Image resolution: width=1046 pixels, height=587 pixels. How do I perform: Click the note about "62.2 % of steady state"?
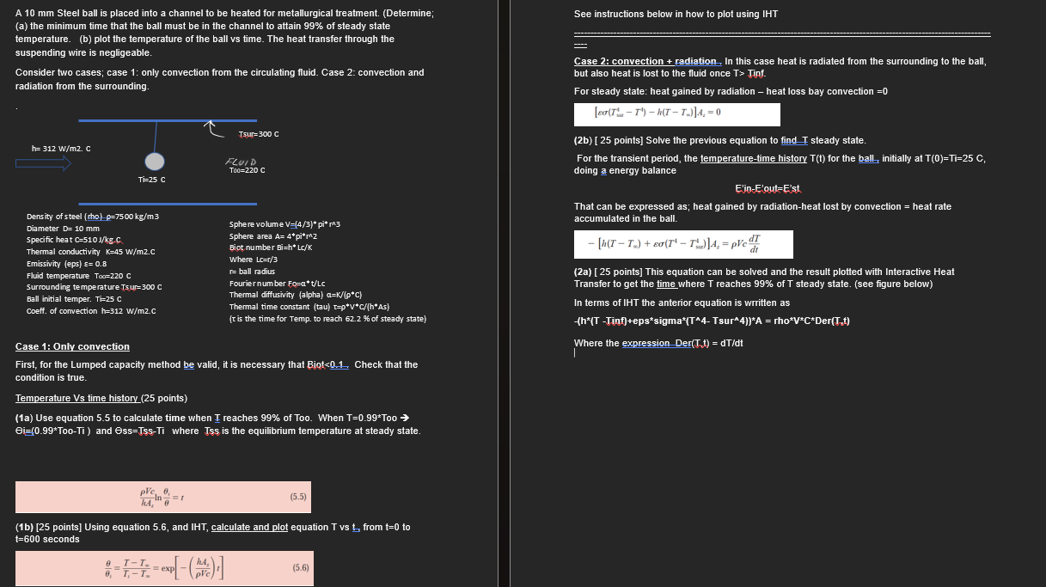[x=327, y=319]
